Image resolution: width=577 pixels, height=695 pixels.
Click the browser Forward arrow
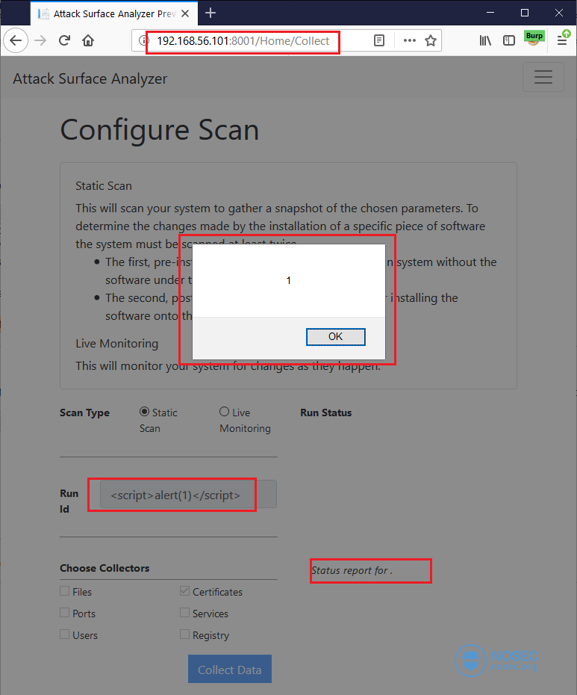tap(40, 41)
